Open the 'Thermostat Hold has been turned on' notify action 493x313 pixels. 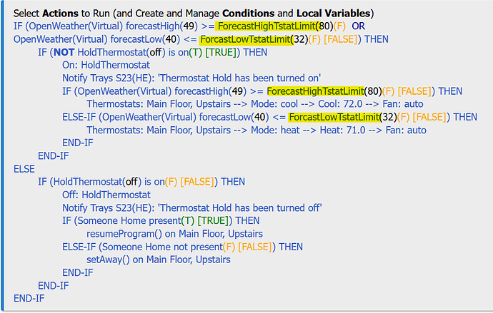[191, 78]
